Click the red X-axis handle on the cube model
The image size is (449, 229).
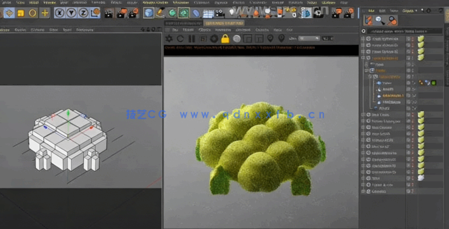pyautogui.click(x=91, y=128)
